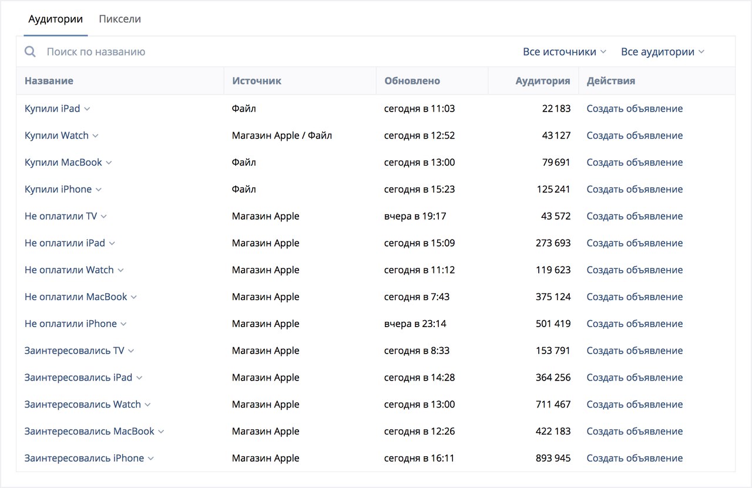Open the 'Все аудитории' dropdown
This screenshot has height=488, width=752.
663,52
